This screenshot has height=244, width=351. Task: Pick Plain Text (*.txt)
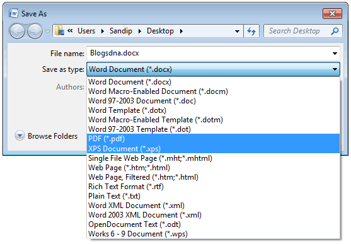click(213, 196)
